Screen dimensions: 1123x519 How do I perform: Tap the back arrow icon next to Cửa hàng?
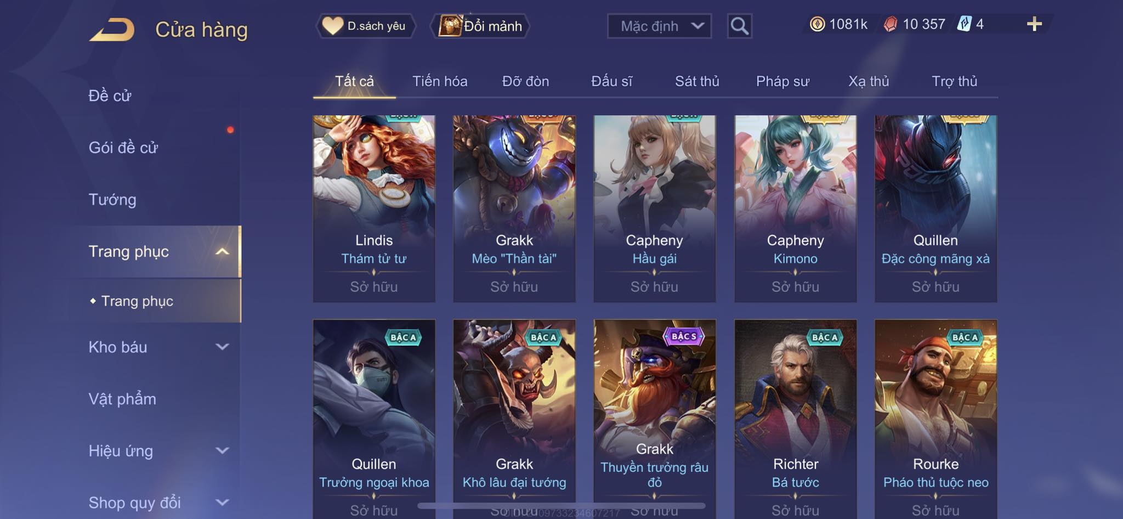[112, 30]
